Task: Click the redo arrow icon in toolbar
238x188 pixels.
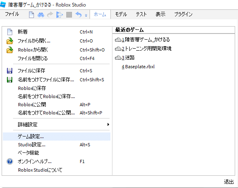Action: point(50,15)
